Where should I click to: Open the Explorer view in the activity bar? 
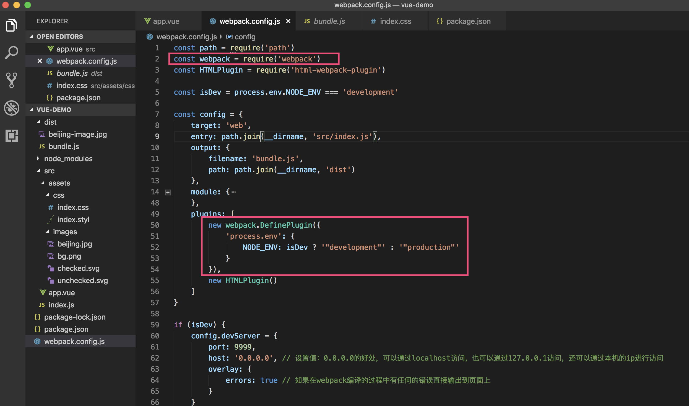pos(12,25)
